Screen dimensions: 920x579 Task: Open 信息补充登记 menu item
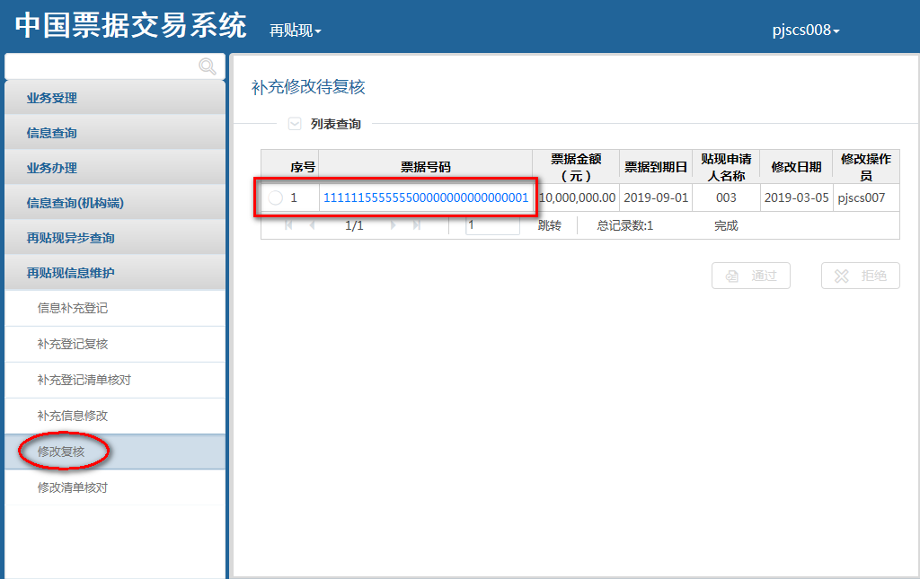tap(115, 308)
